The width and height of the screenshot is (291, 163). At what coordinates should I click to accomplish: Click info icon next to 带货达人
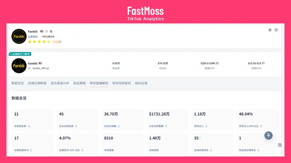pos(206,126)
